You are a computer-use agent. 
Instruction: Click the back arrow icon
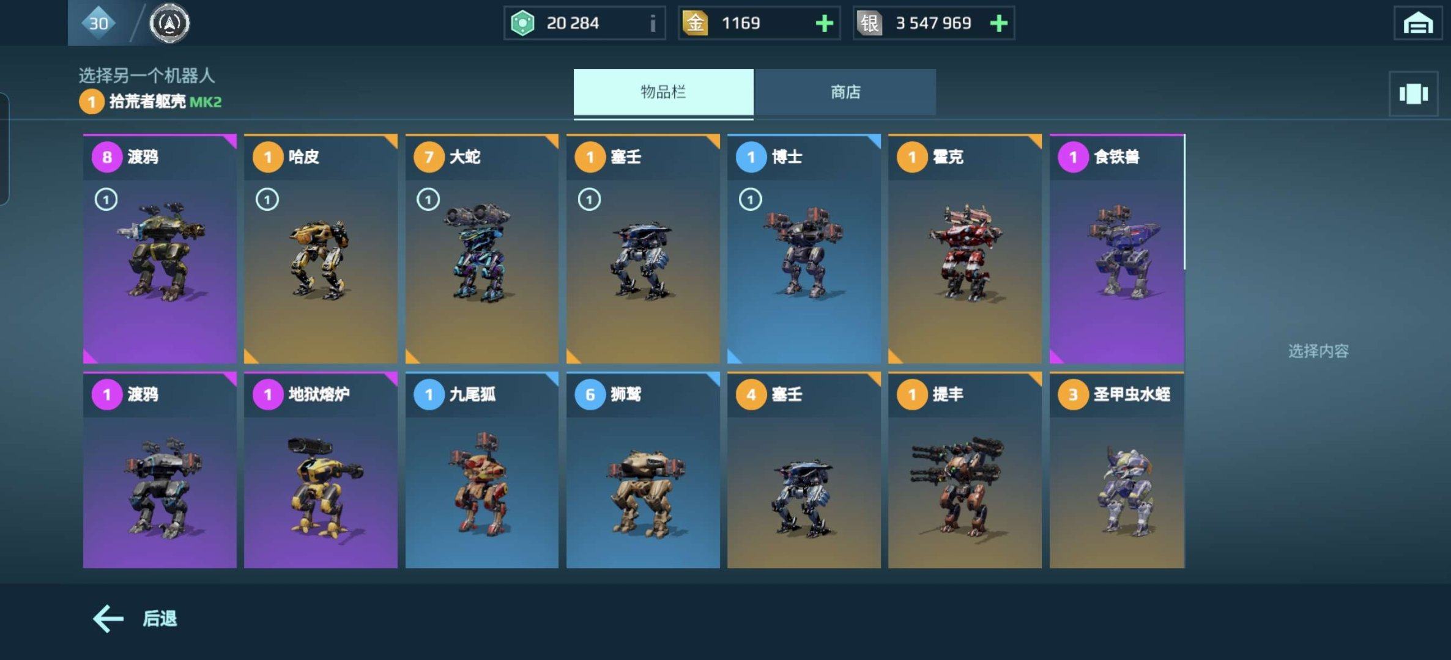[108, 618]
